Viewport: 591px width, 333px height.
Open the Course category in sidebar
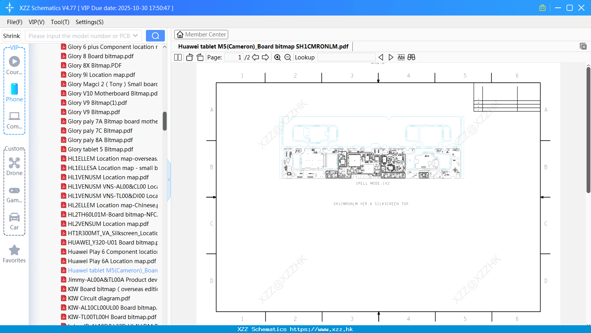[14, 66]
